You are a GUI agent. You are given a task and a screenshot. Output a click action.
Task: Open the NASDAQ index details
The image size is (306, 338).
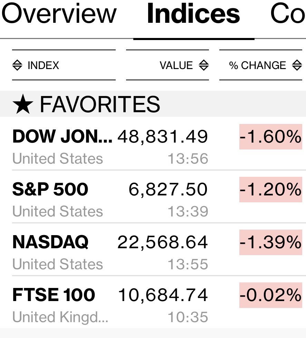(x=50, y=242)
